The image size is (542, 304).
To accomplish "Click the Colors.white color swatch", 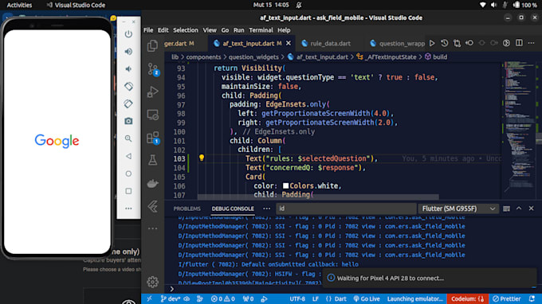I will click(x=285, y=185).
